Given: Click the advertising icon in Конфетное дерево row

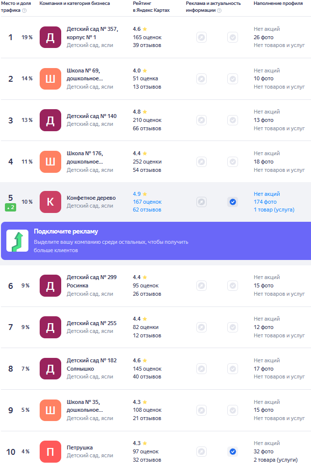Looking at the screenshot, I should point(201,202).
